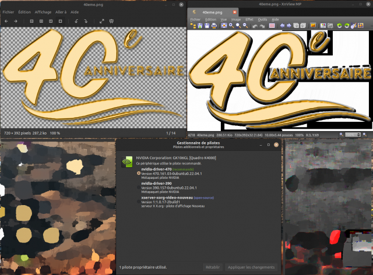
Task: Show the grid in XnView toolbar
Action: [272, 26]
